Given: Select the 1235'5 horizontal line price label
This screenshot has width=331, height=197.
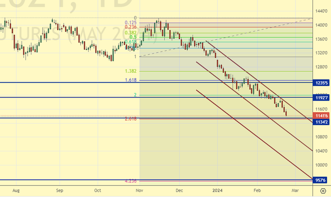Looking at the screenshot, I should click(321, 83).
